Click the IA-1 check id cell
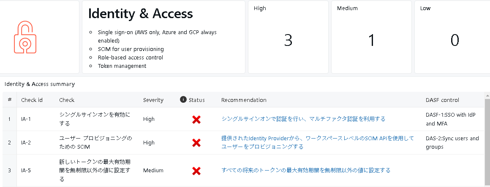490x187 pixels. coord(26,119)
